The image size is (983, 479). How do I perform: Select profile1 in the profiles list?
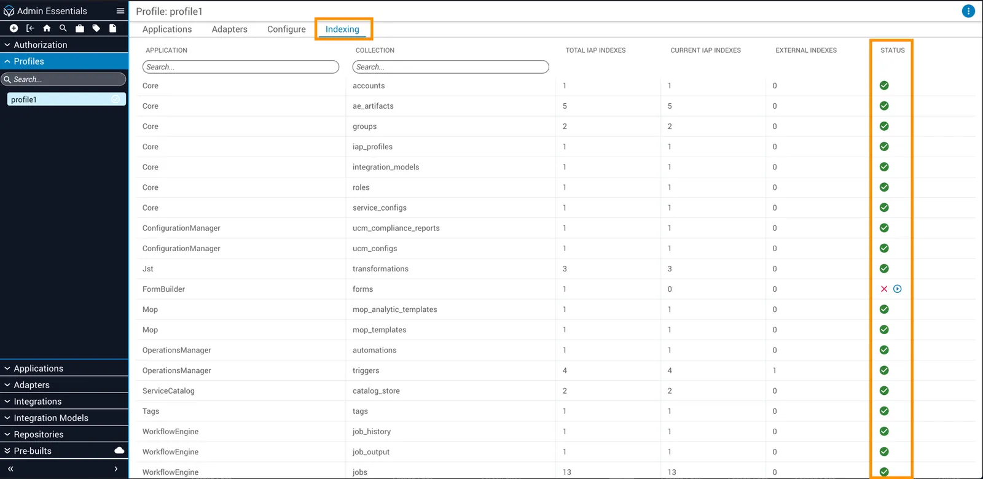pos(66,99)
